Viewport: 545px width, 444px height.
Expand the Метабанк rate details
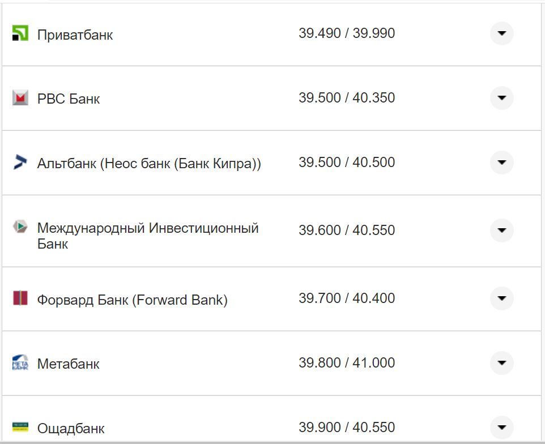(x=501, y=363)
